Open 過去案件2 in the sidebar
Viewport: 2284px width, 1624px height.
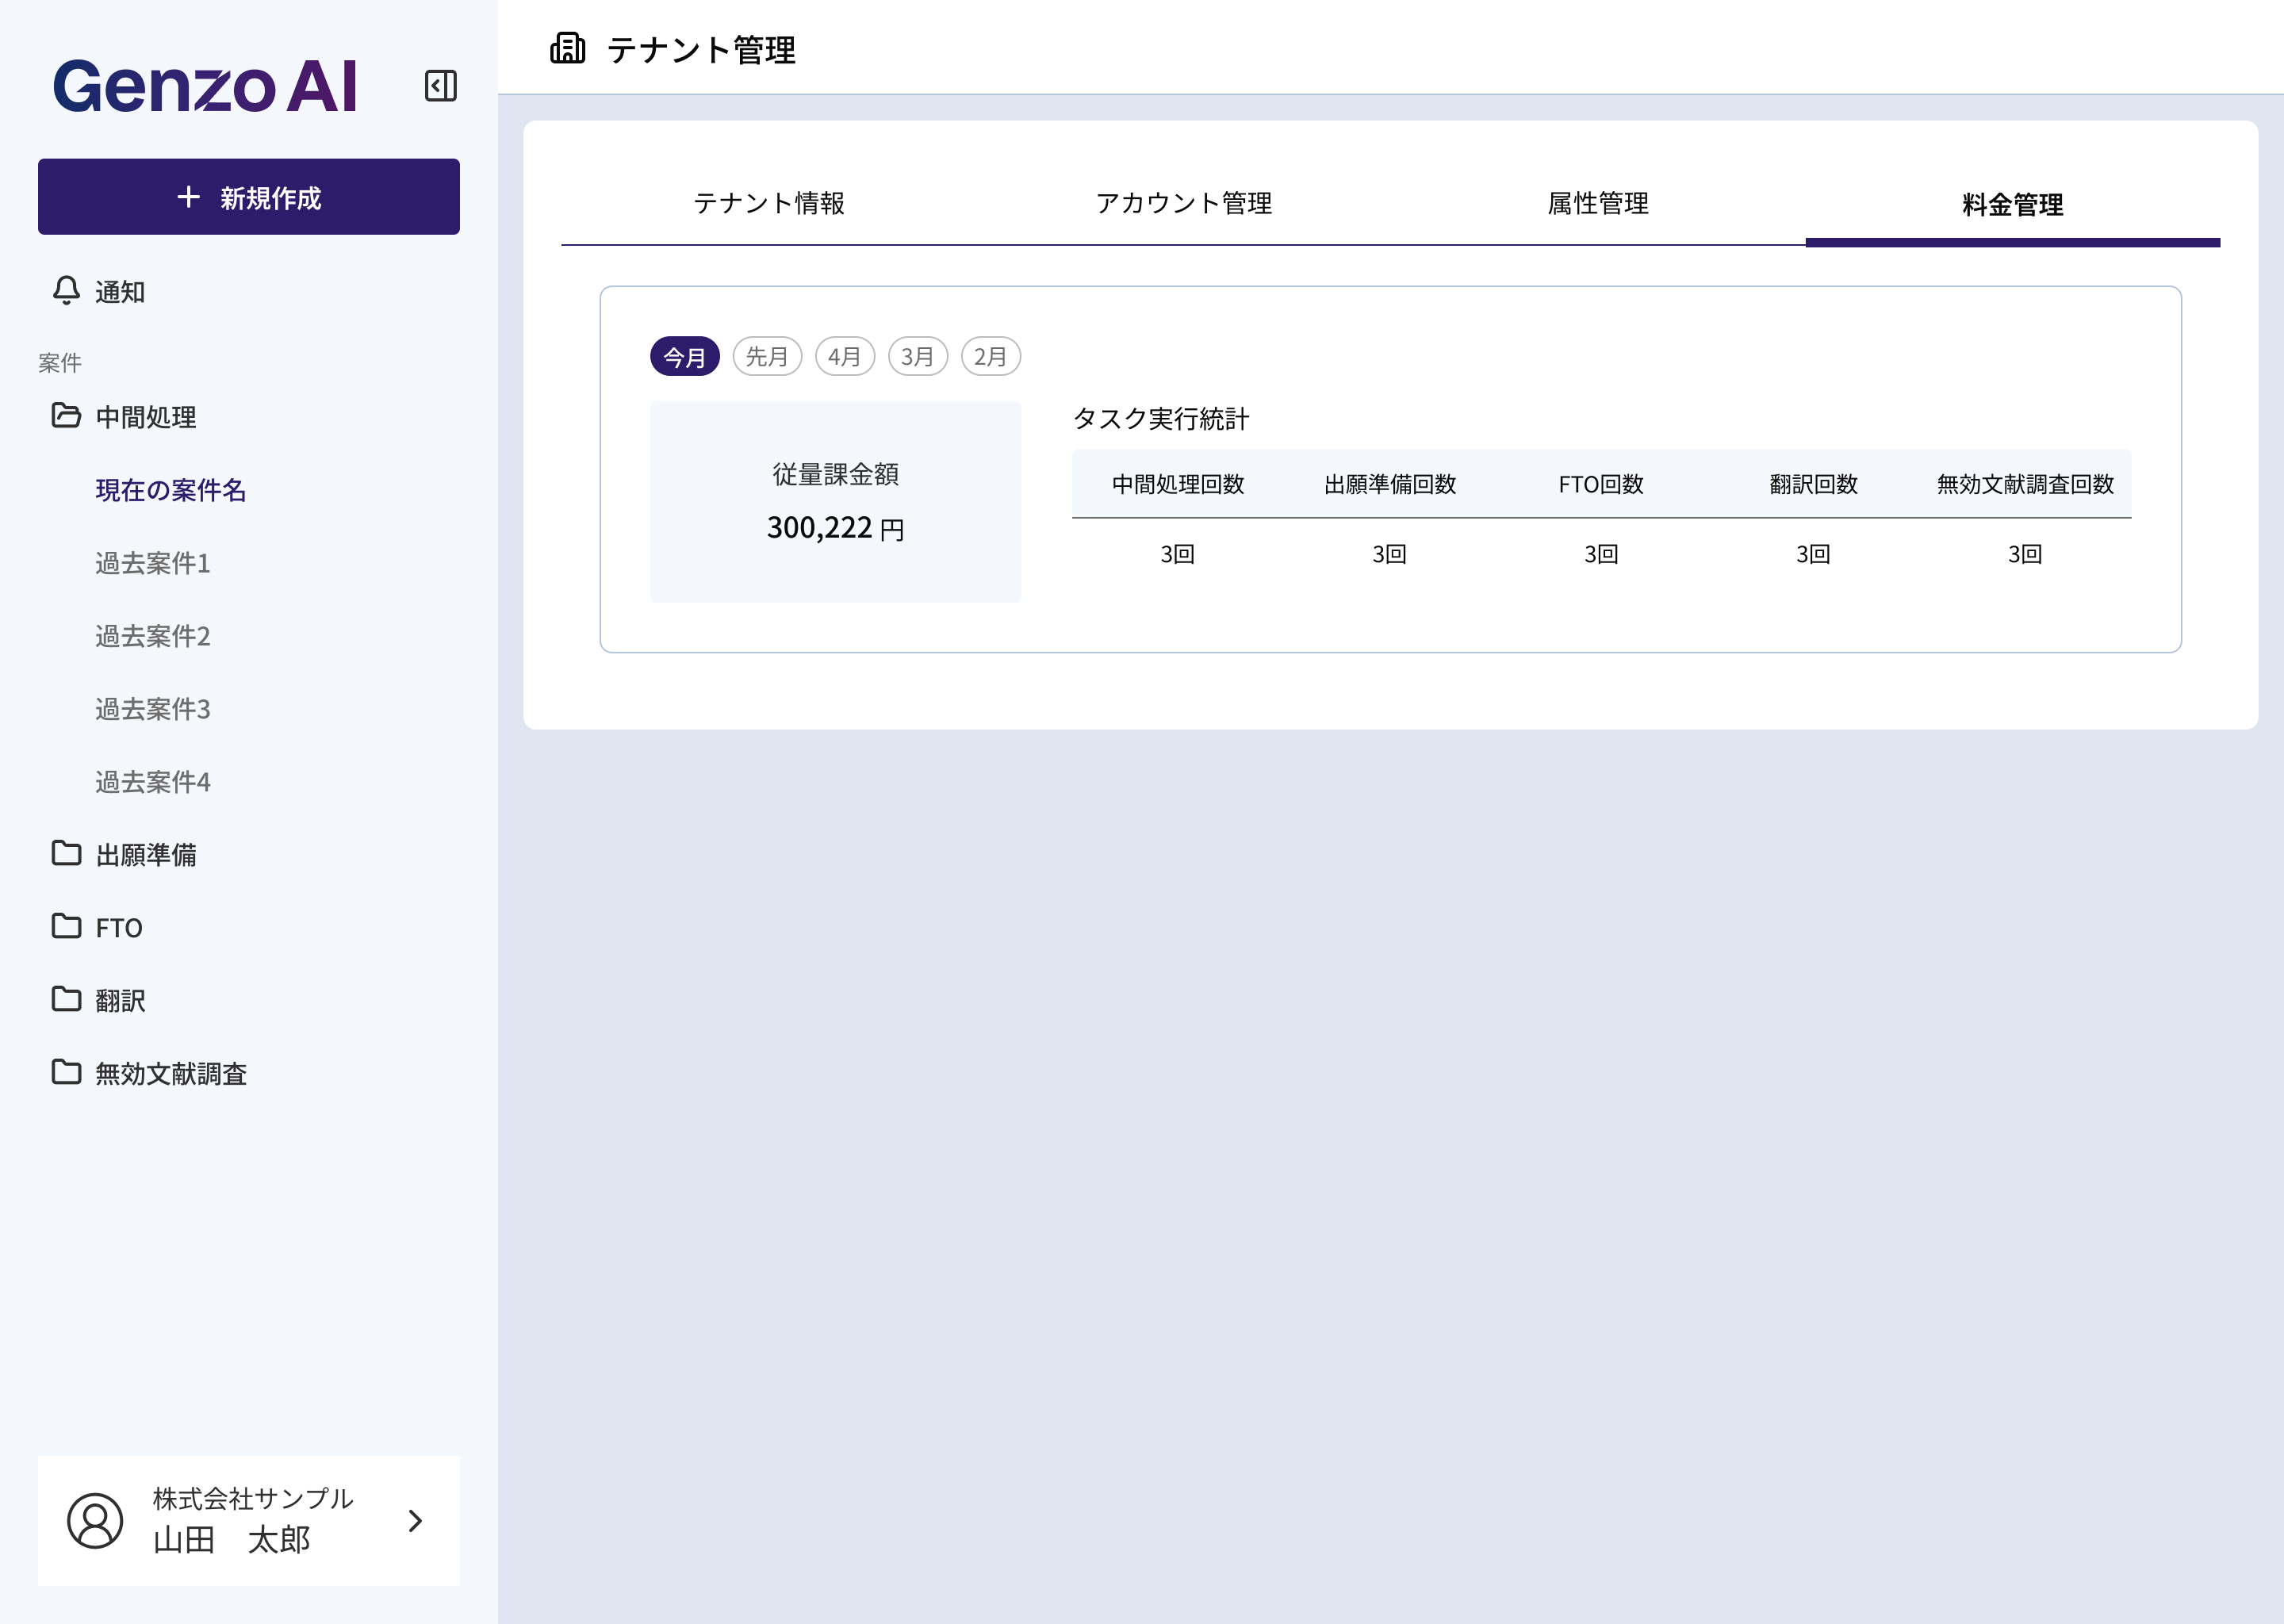click(153, 636)
